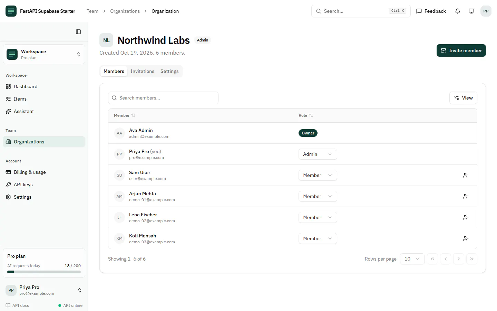Remove Arjun Mehta with the member icon
Image resolution: width=497 pixels, height=311 pixels.
point(466,196)
